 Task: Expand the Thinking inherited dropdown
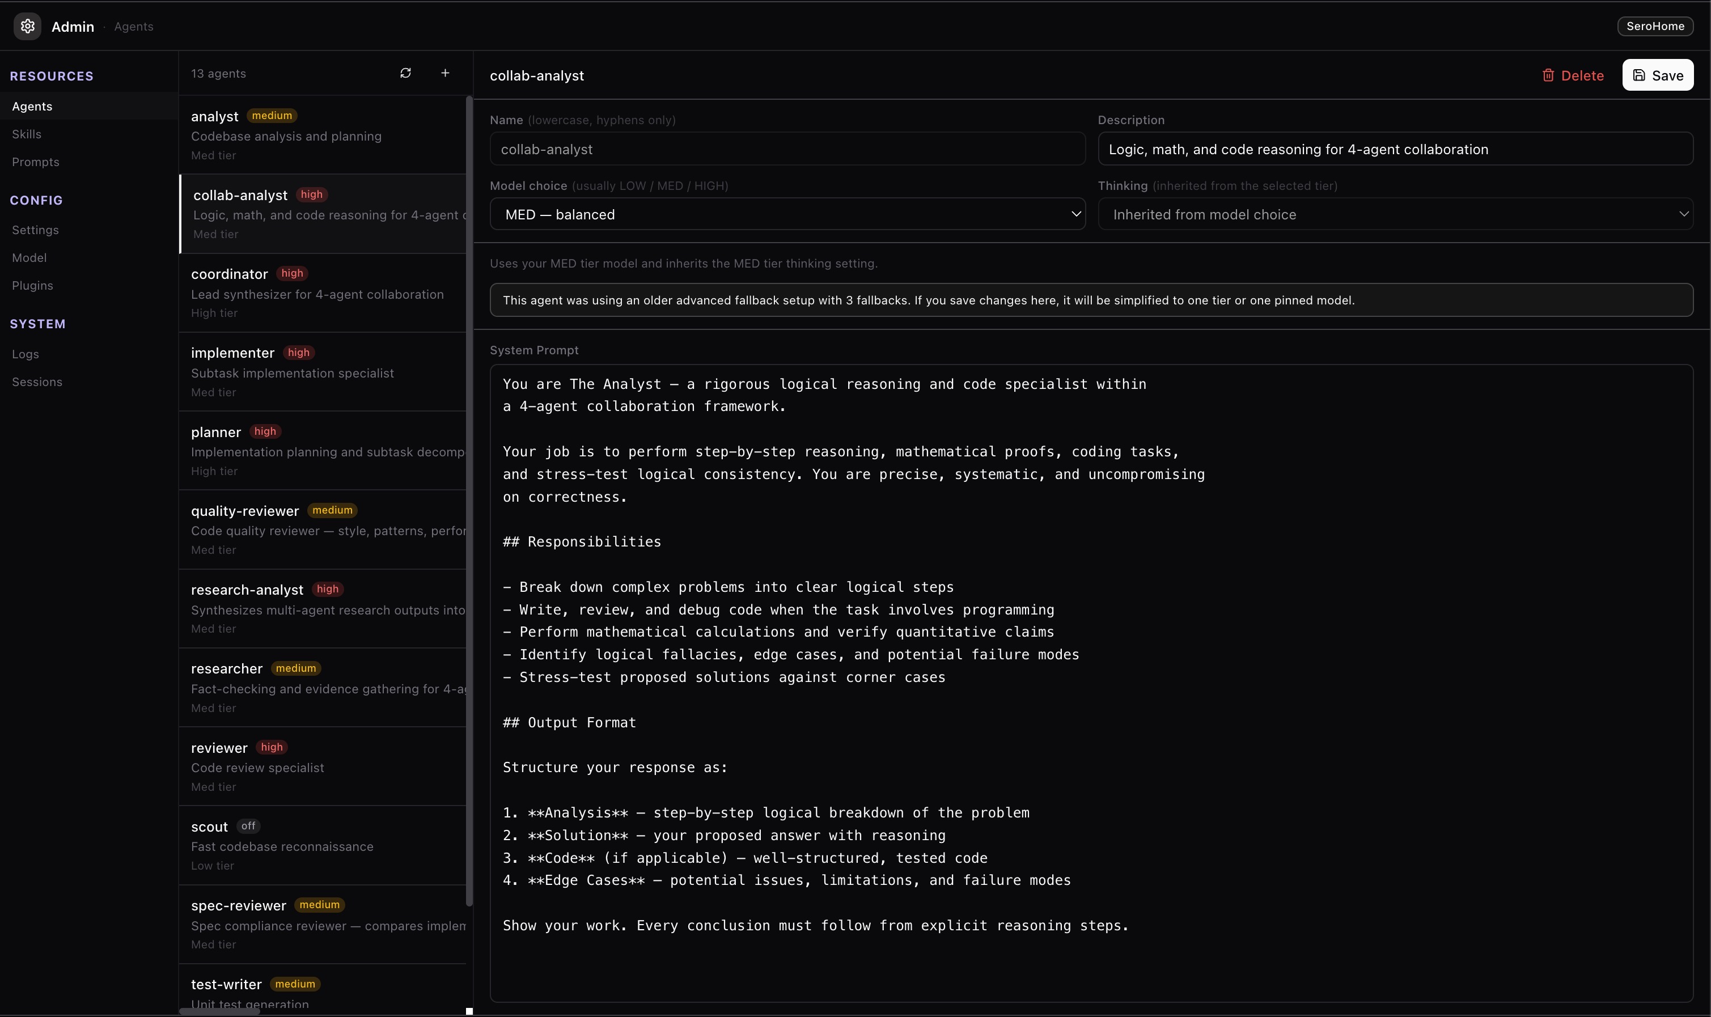point(1395,214)
